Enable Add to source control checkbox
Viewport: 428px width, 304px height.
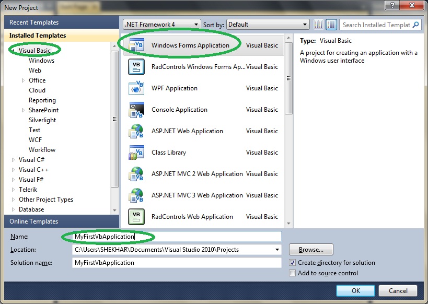(x=292, y=273)
